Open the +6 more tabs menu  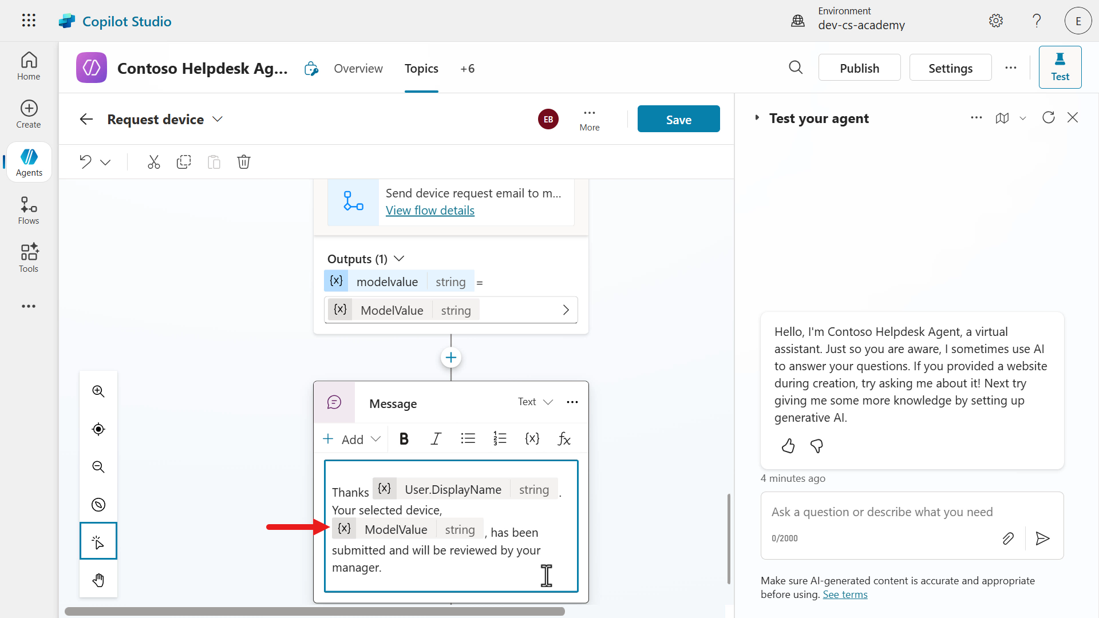(x=467, y=69)
